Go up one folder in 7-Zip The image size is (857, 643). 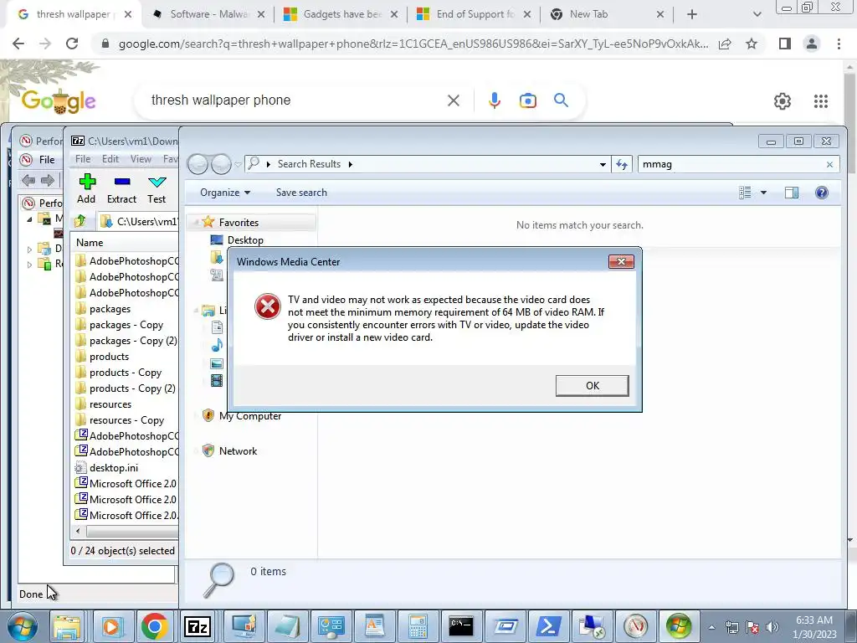[x=80, y=221]
